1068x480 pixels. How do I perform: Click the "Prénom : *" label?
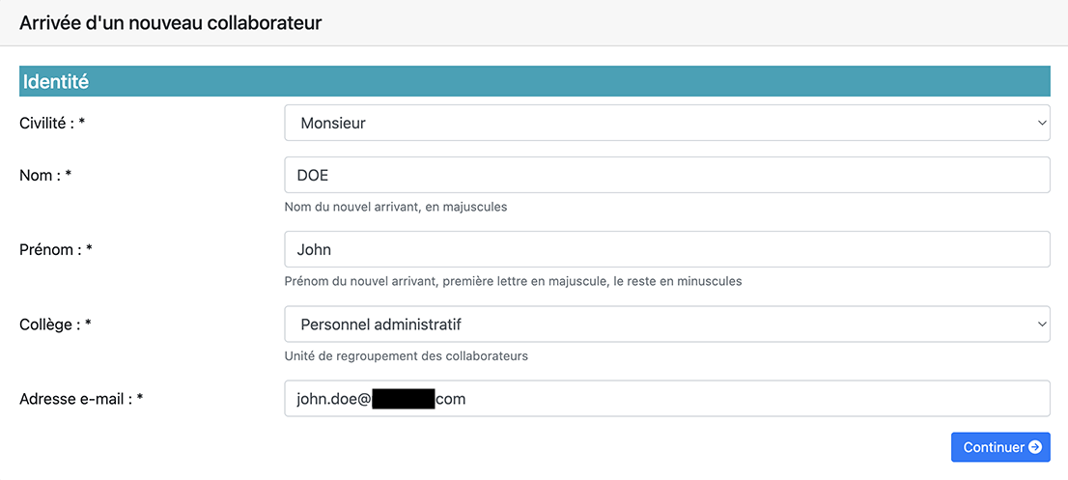point(56,249)
